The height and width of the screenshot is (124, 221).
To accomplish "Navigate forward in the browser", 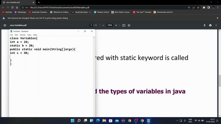I will pyautogui.click(x=8, y=8).
